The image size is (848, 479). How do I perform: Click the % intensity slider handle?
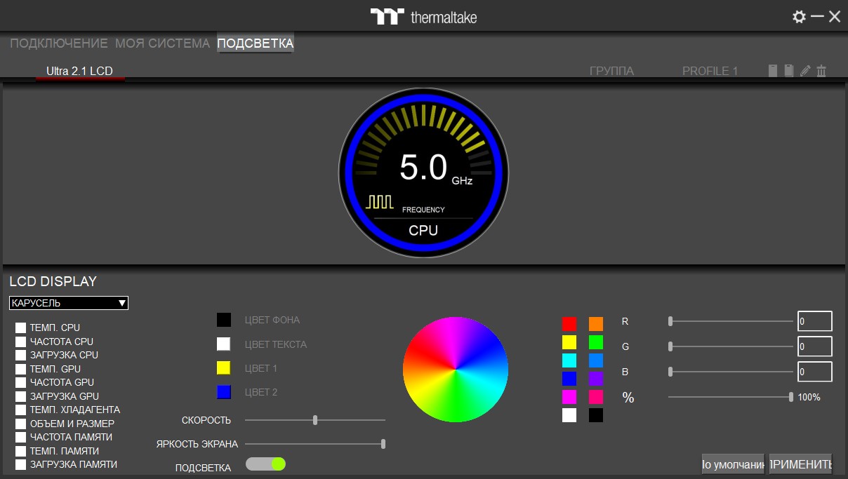coord(791,397)
